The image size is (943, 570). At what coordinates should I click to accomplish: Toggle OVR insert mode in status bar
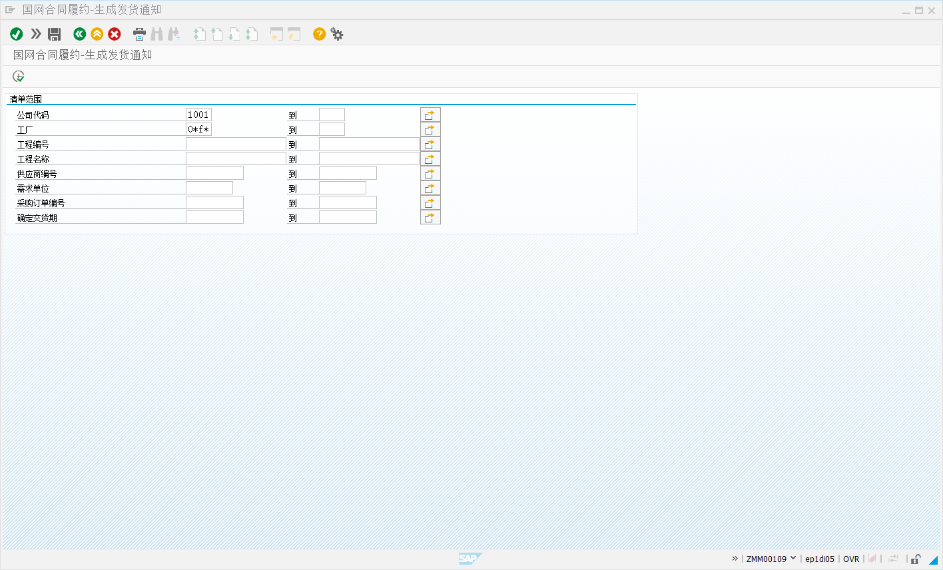(851, 559)
